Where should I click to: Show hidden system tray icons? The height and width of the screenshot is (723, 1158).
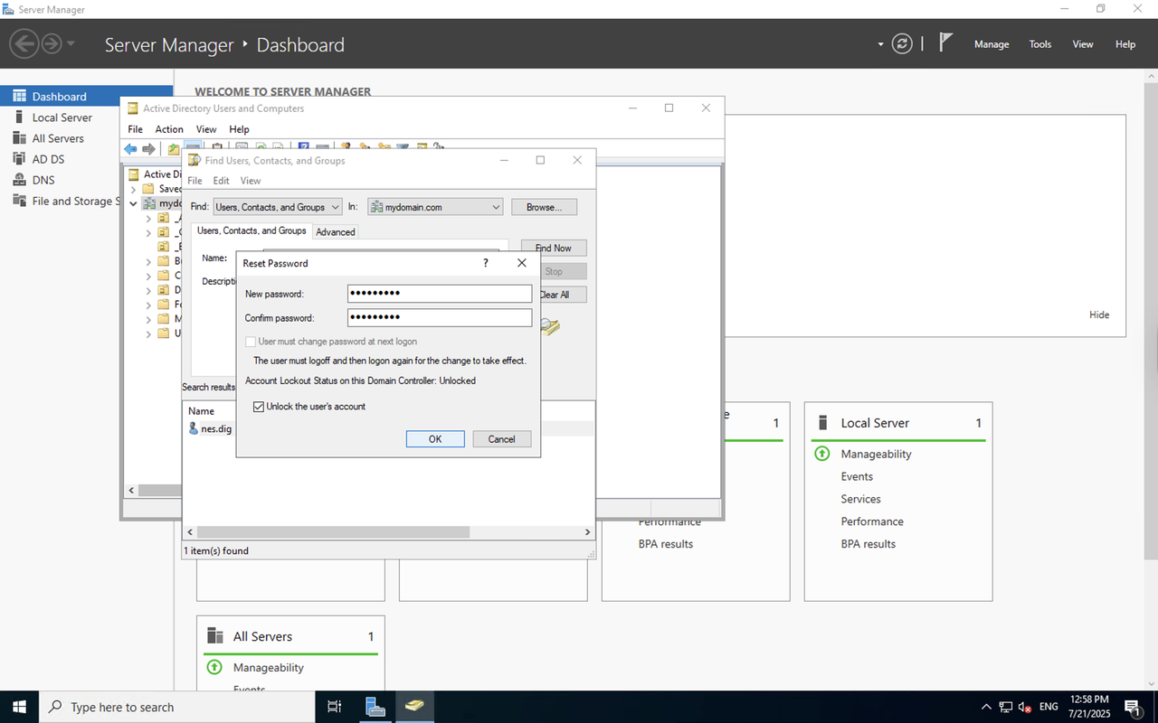[x=985, y=707]
